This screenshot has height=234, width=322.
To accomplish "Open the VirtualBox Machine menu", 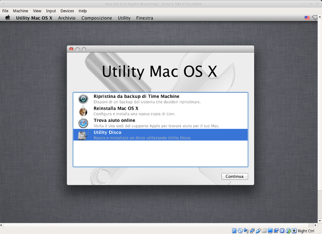I will tap(21, 11).
